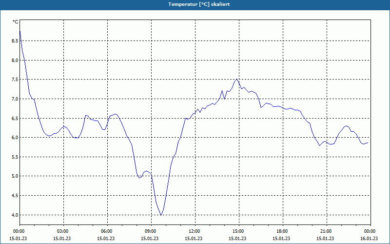The height and width of the screenshot is (244, 390).
Task: Click the 06:00 time axis label
Action: 107,231
